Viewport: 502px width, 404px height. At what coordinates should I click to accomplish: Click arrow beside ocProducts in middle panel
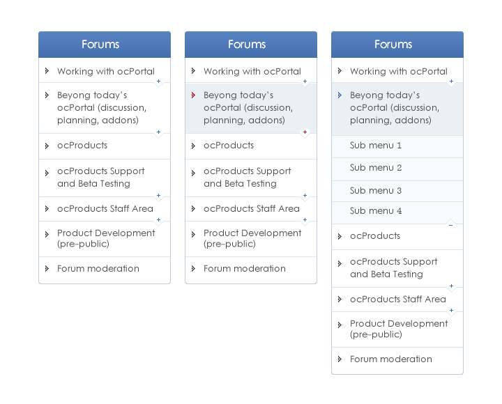[193, 146]
